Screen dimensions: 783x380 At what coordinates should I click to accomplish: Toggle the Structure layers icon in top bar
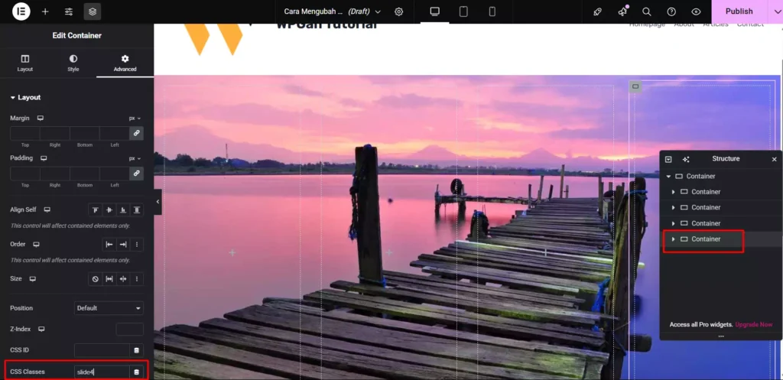click(x=93, y=11)
